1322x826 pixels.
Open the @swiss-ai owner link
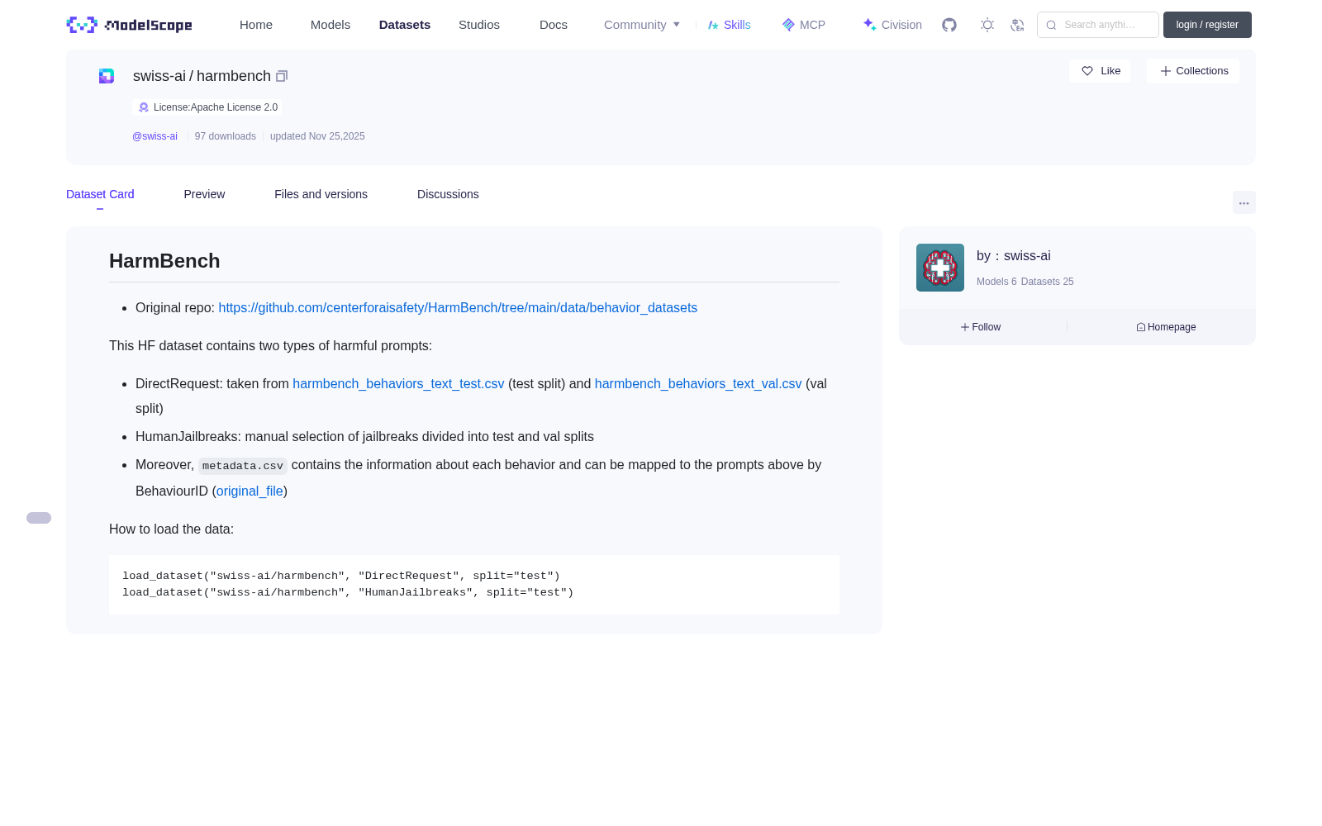pos(155,136)
